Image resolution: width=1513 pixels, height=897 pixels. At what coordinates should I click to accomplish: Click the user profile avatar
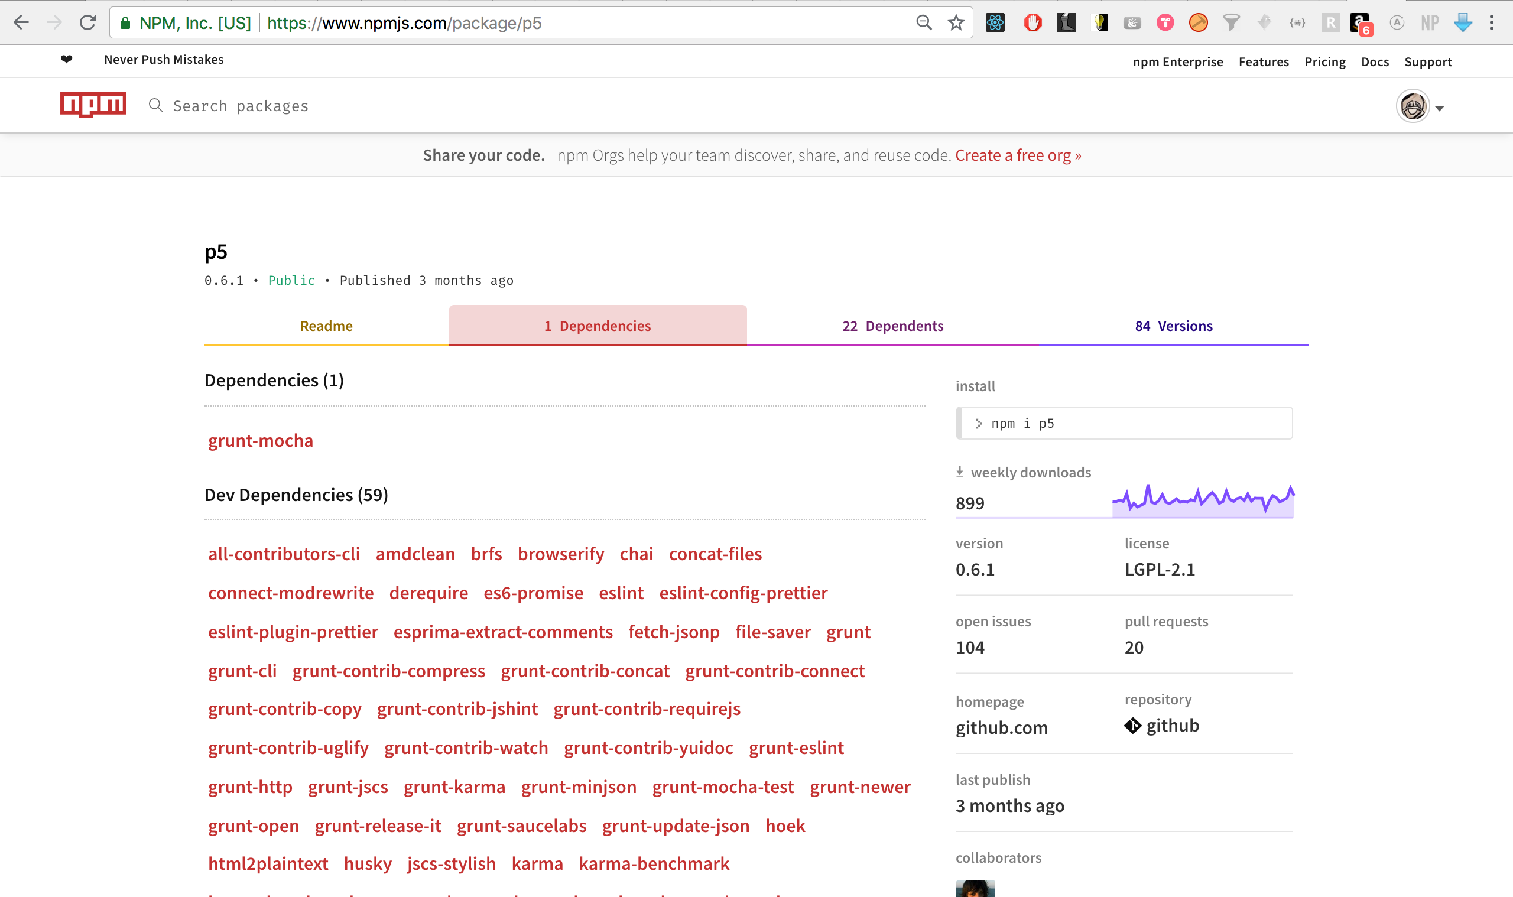click(x=1413, y=106)
